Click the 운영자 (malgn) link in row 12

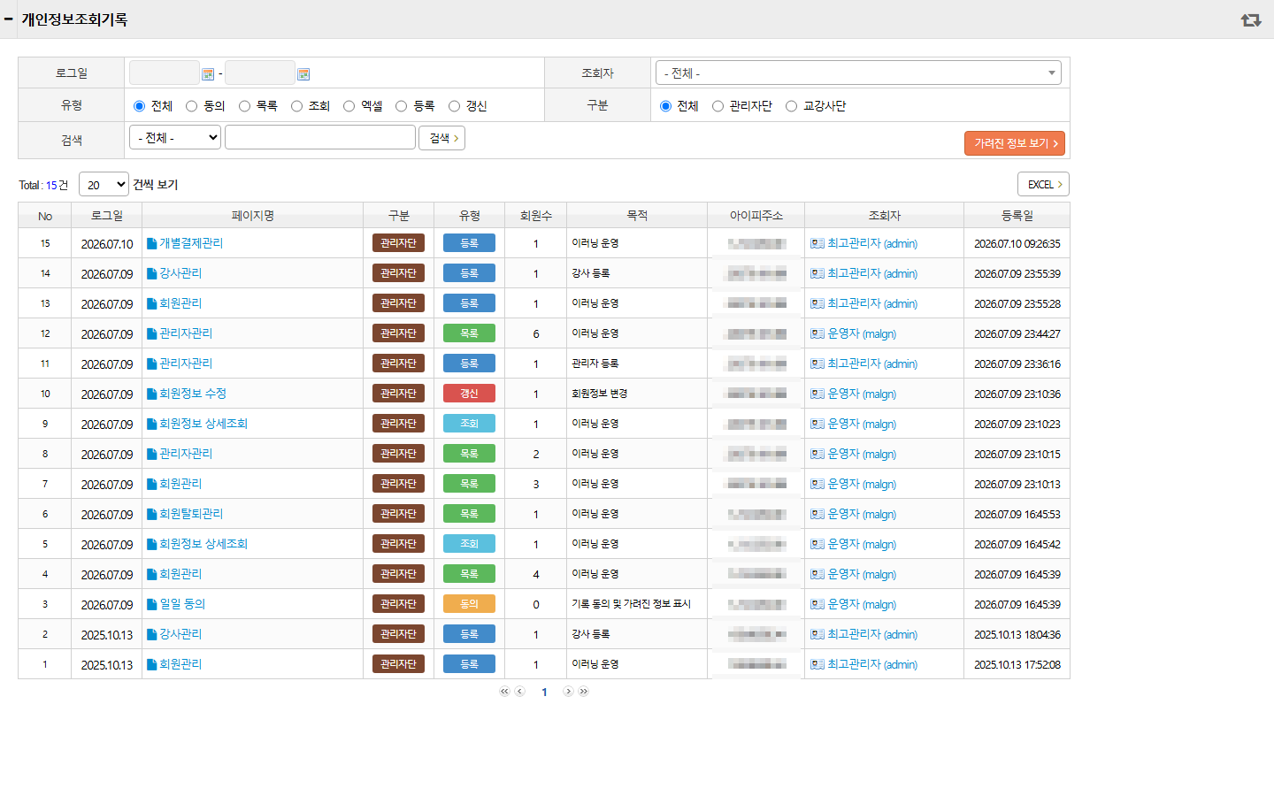point(862,333)
